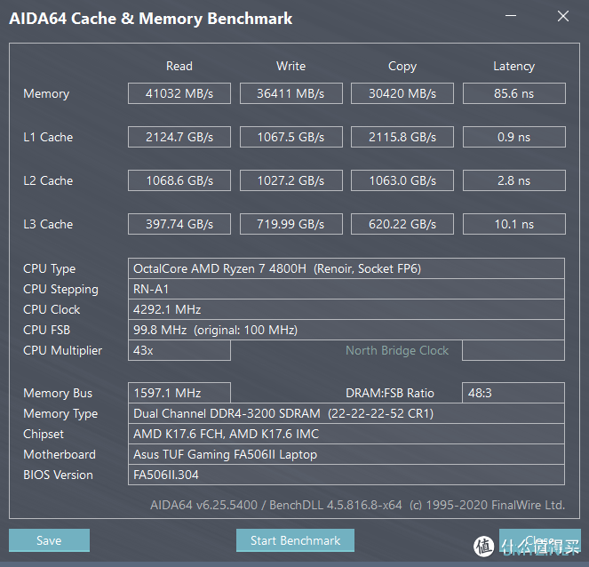The image size is (589, 567).
Task: Click the BIOS Version label
Action: 58,475
